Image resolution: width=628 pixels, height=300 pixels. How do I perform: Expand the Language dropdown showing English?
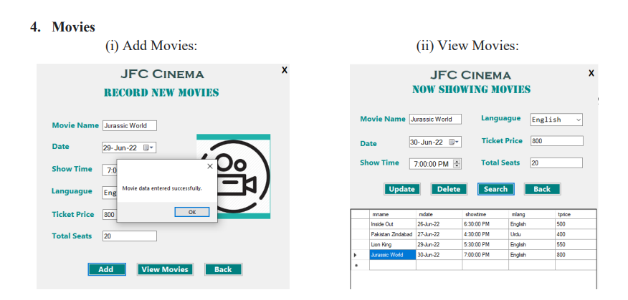pyautogui.click(x=578, y=120)
